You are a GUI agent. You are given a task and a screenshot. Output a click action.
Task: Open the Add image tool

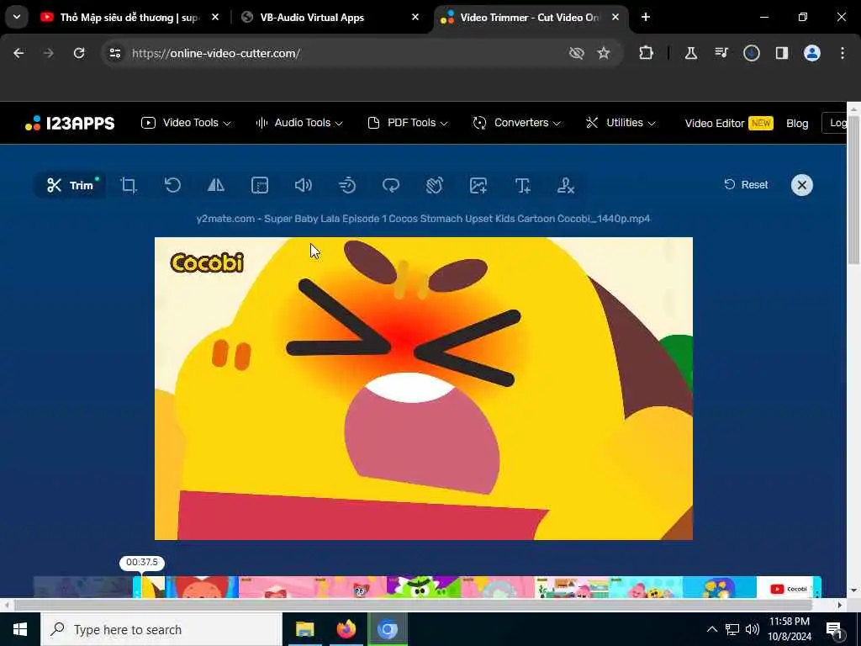tap(478, 185)
